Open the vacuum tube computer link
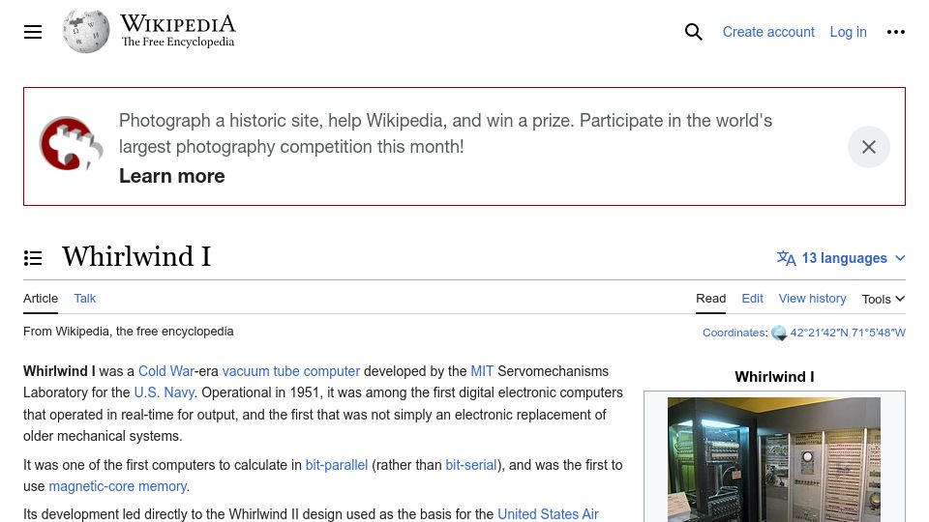The height and width of the screenshot is (522, 929). 291,371
